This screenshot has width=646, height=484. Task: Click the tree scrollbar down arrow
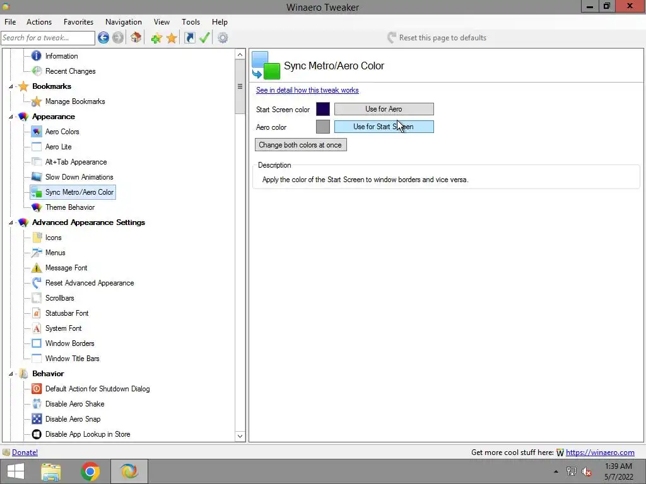(240, 436)
